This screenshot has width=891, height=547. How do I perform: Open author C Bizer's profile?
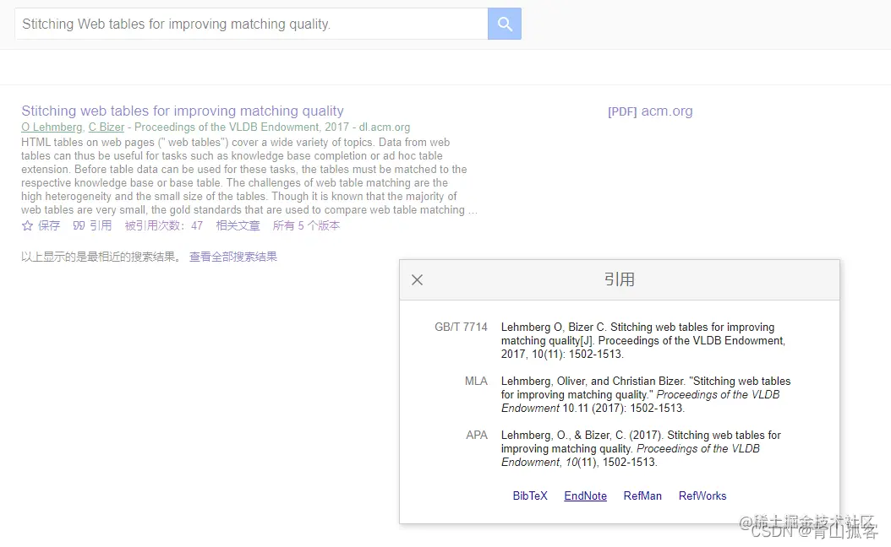click(107, 127)
